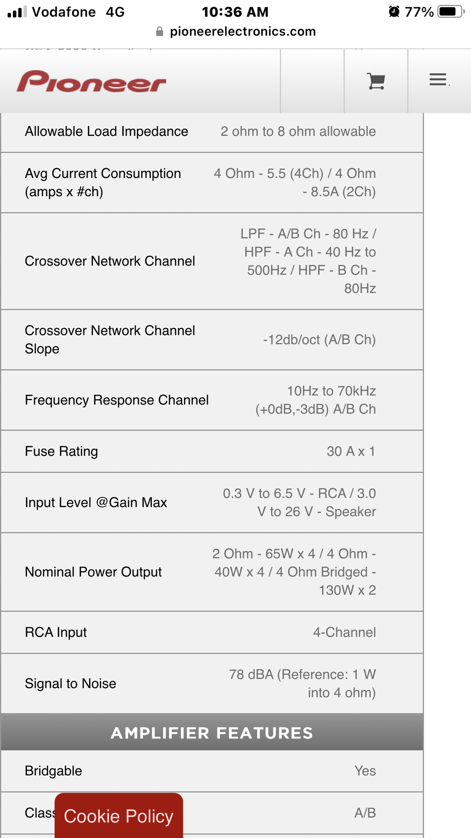Tap the battery icon in status bar
Screen dimensions: 471x838
450,12
